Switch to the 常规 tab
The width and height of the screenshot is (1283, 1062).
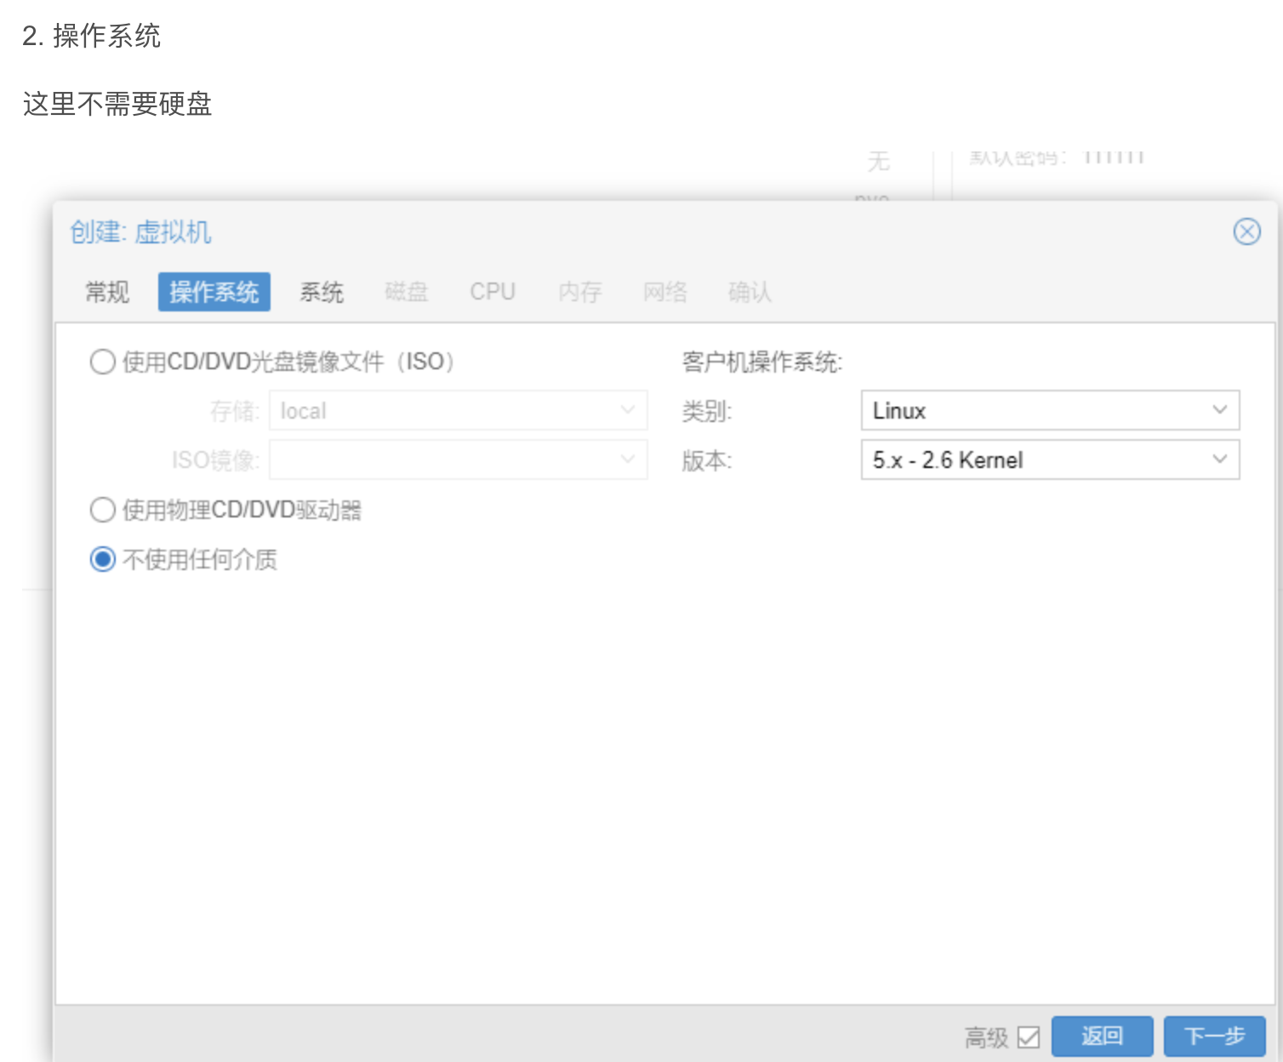coord(107,292)
